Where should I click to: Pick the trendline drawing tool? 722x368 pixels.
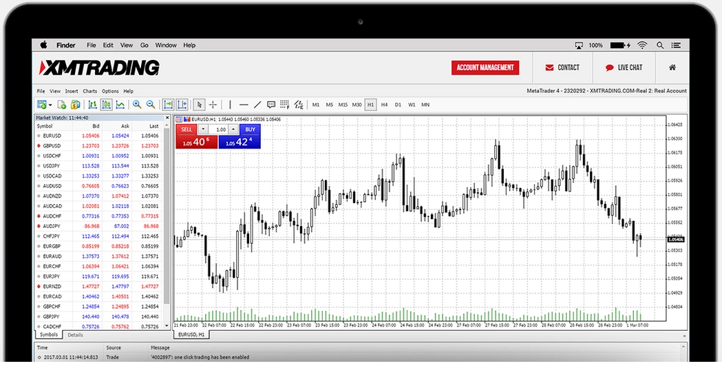257,105
